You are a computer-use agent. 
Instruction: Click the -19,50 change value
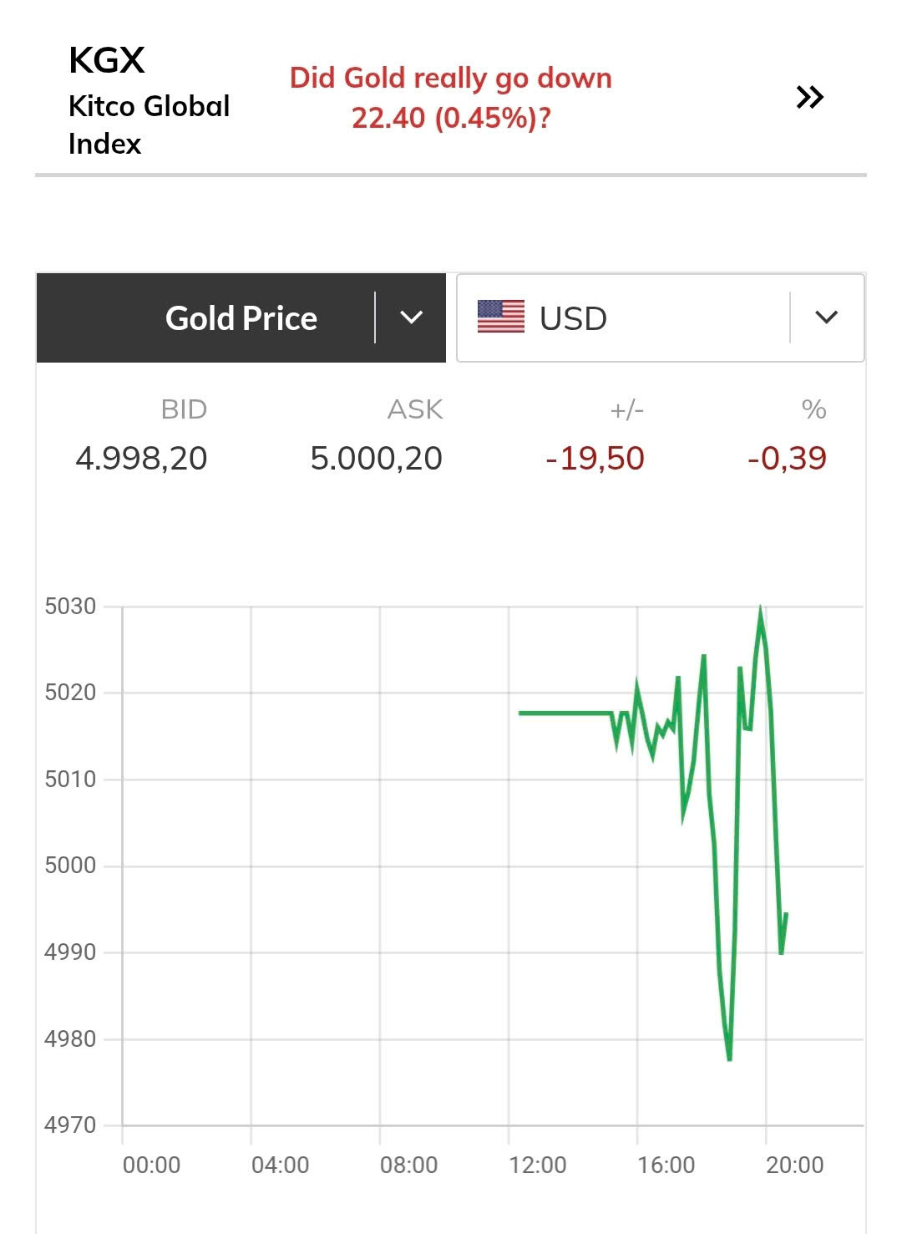(595, 458)
